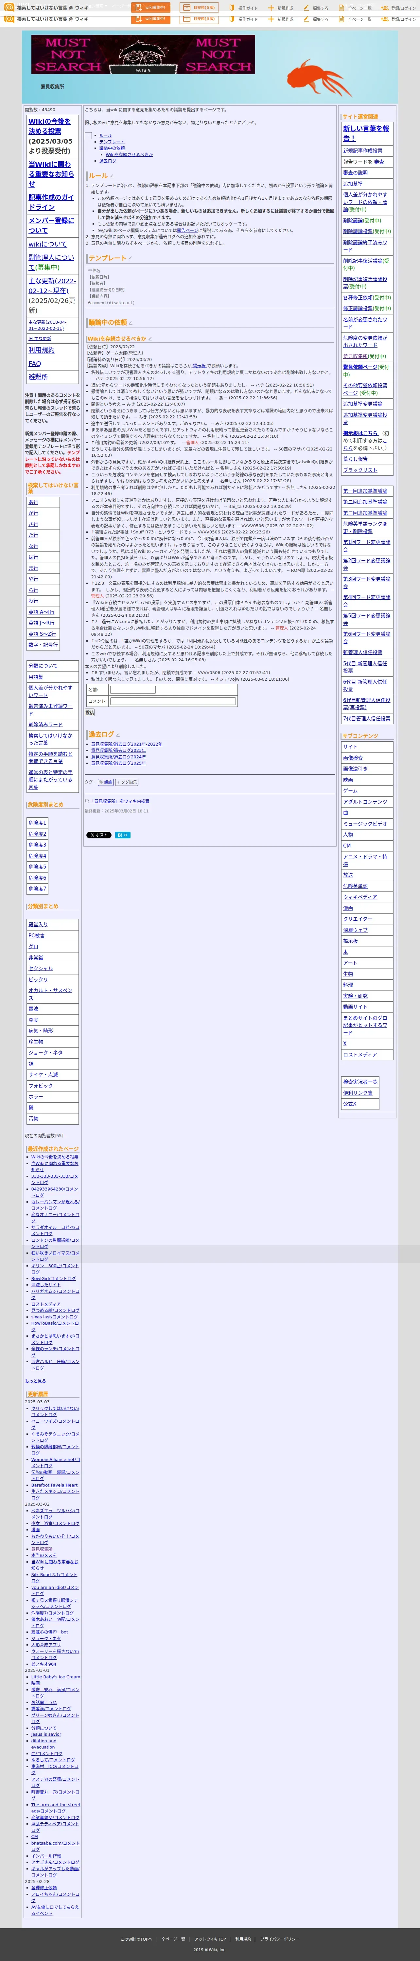Click the magnifier icon for wiki search
This screenshot has height=1961, width=420.
(x=87, y=802)
